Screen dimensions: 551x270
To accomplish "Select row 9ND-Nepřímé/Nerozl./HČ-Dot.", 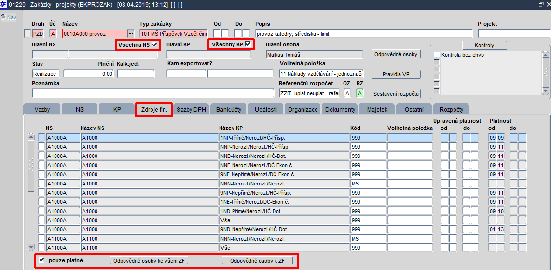I will point(284,229).
